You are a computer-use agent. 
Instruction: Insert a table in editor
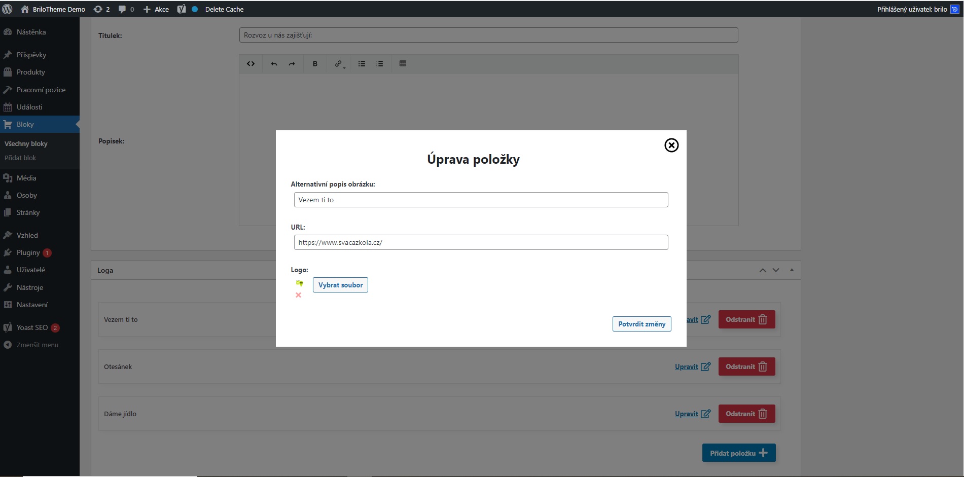click(x=403, y=64)
